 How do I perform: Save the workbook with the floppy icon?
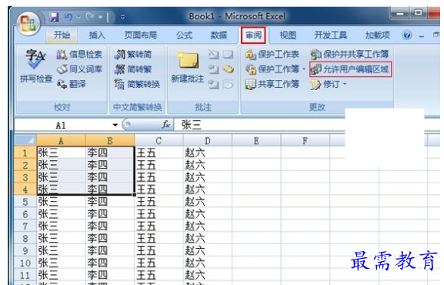pos(54,17)
